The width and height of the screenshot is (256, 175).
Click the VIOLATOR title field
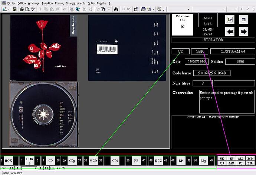(x=213, y=40)
